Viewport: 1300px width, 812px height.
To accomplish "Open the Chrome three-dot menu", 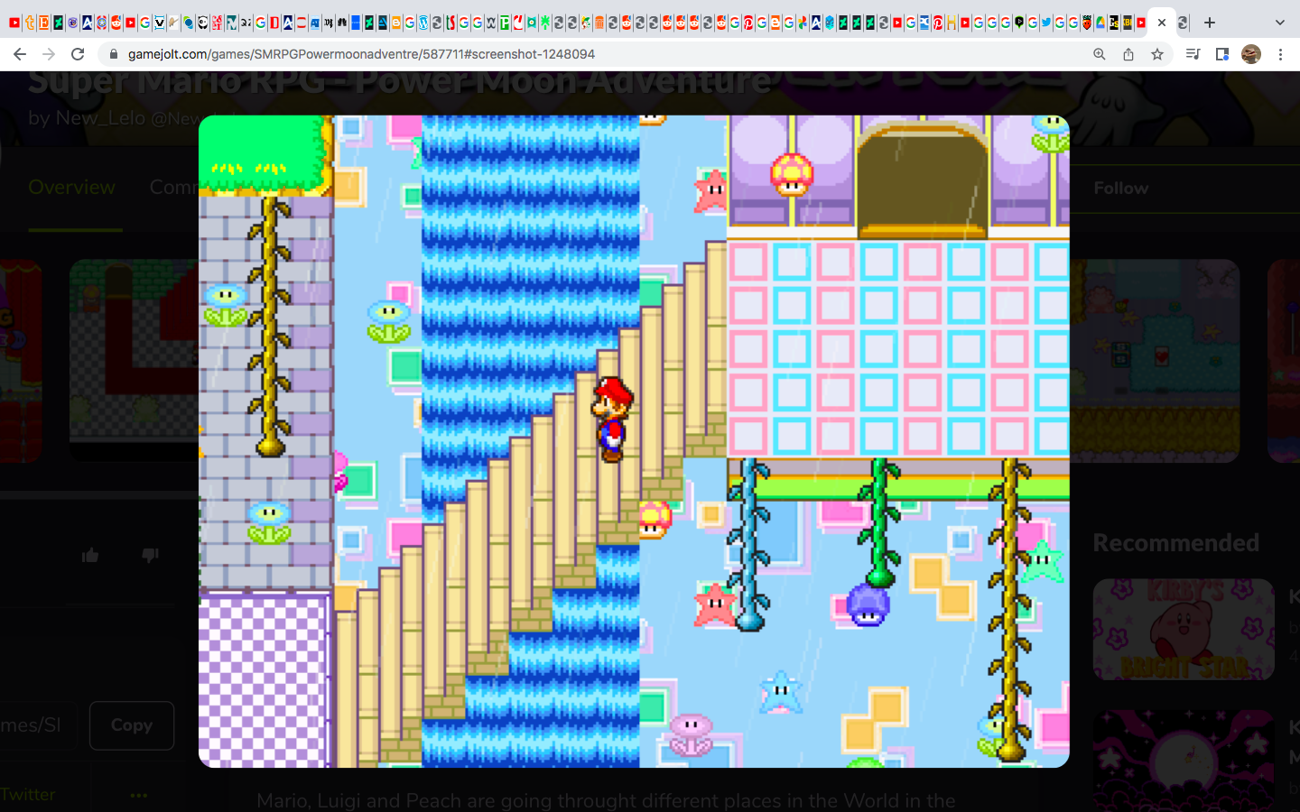I will coord(1280,54).
